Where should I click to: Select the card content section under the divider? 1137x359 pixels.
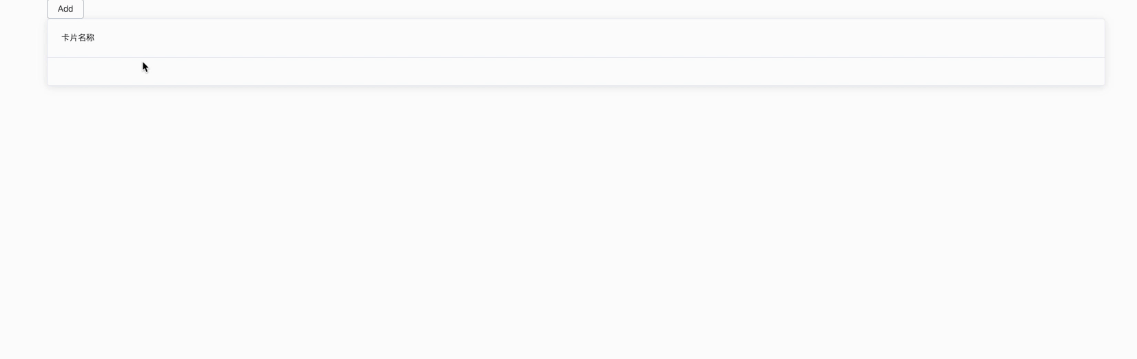point(576,72)
